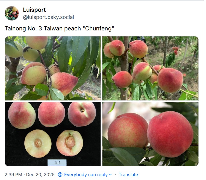This screenshot has height=180, width=206.
Task: Open the Luisport display name link
Action: (x=34, y=10)
